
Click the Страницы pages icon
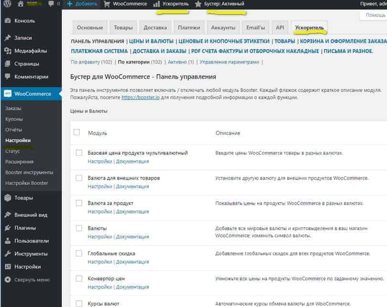click(x=8, y=64)
